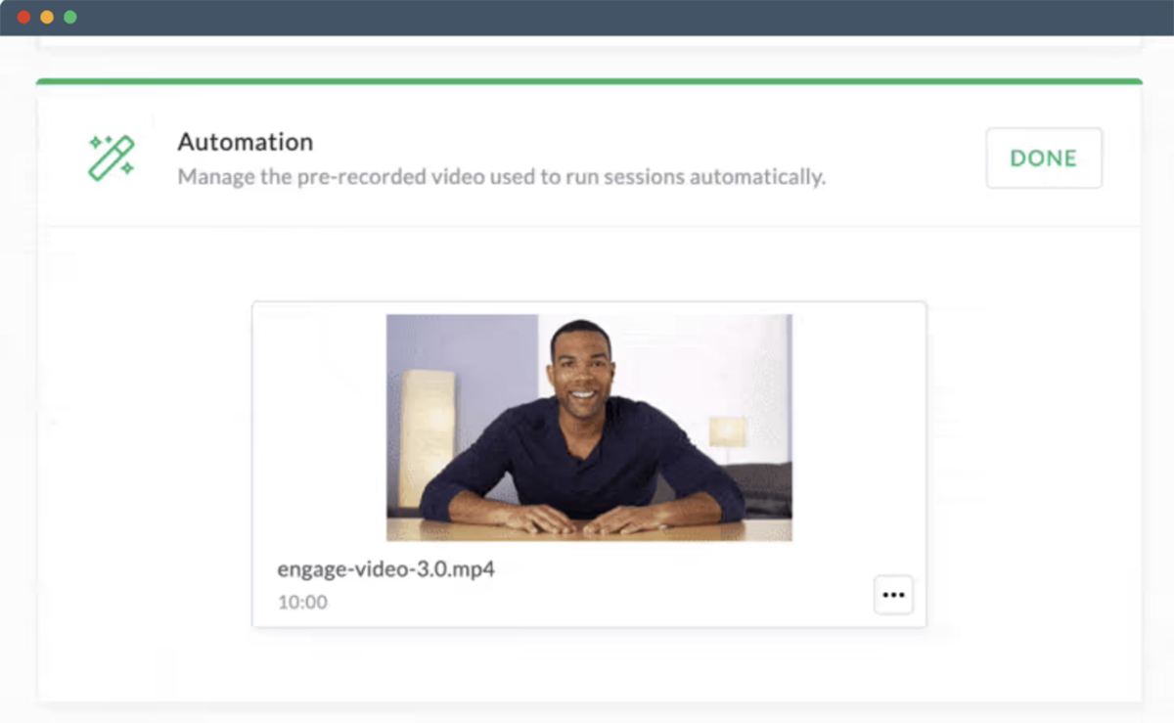Click the engage-video-3.0.mp4 file name

(x=385, y=568)
